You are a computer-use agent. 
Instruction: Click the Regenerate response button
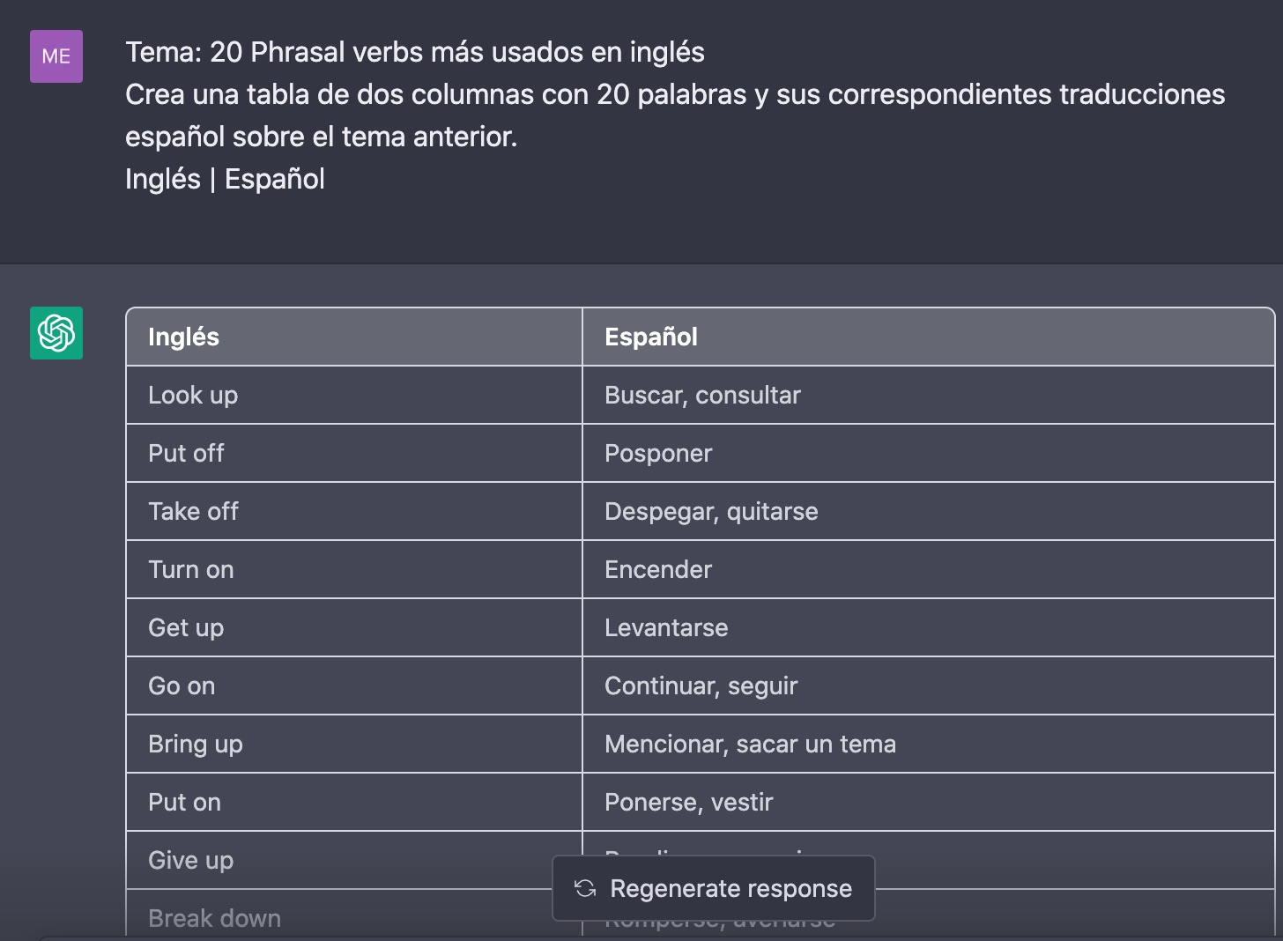tap(714, 888)
